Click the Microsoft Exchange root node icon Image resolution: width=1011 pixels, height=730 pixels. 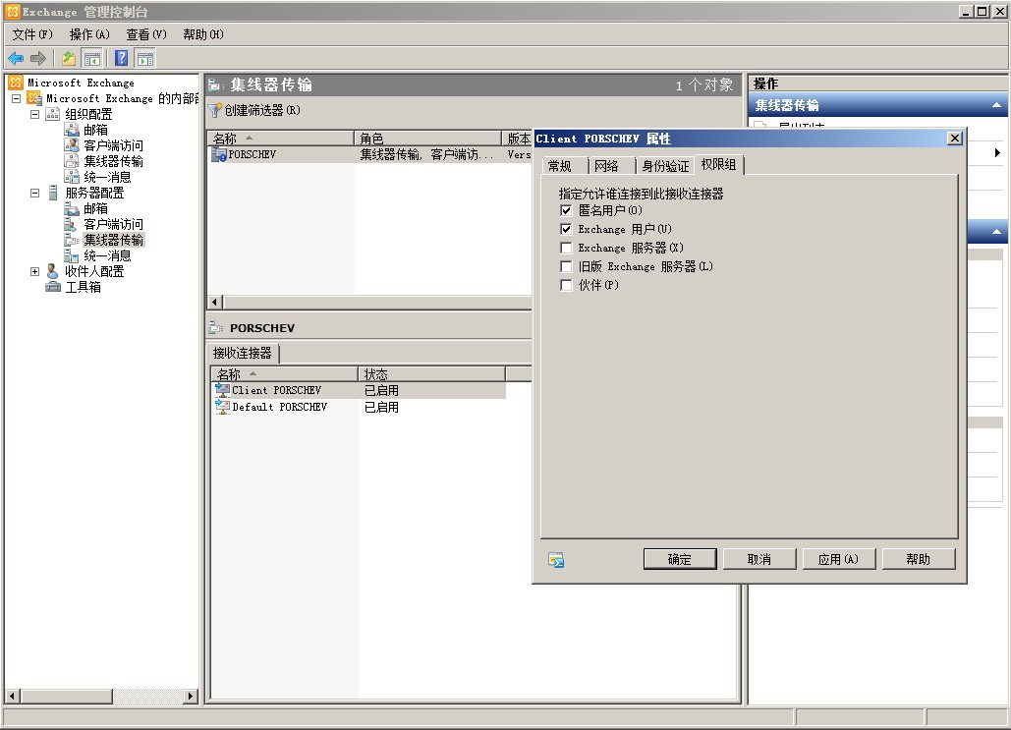16,83
